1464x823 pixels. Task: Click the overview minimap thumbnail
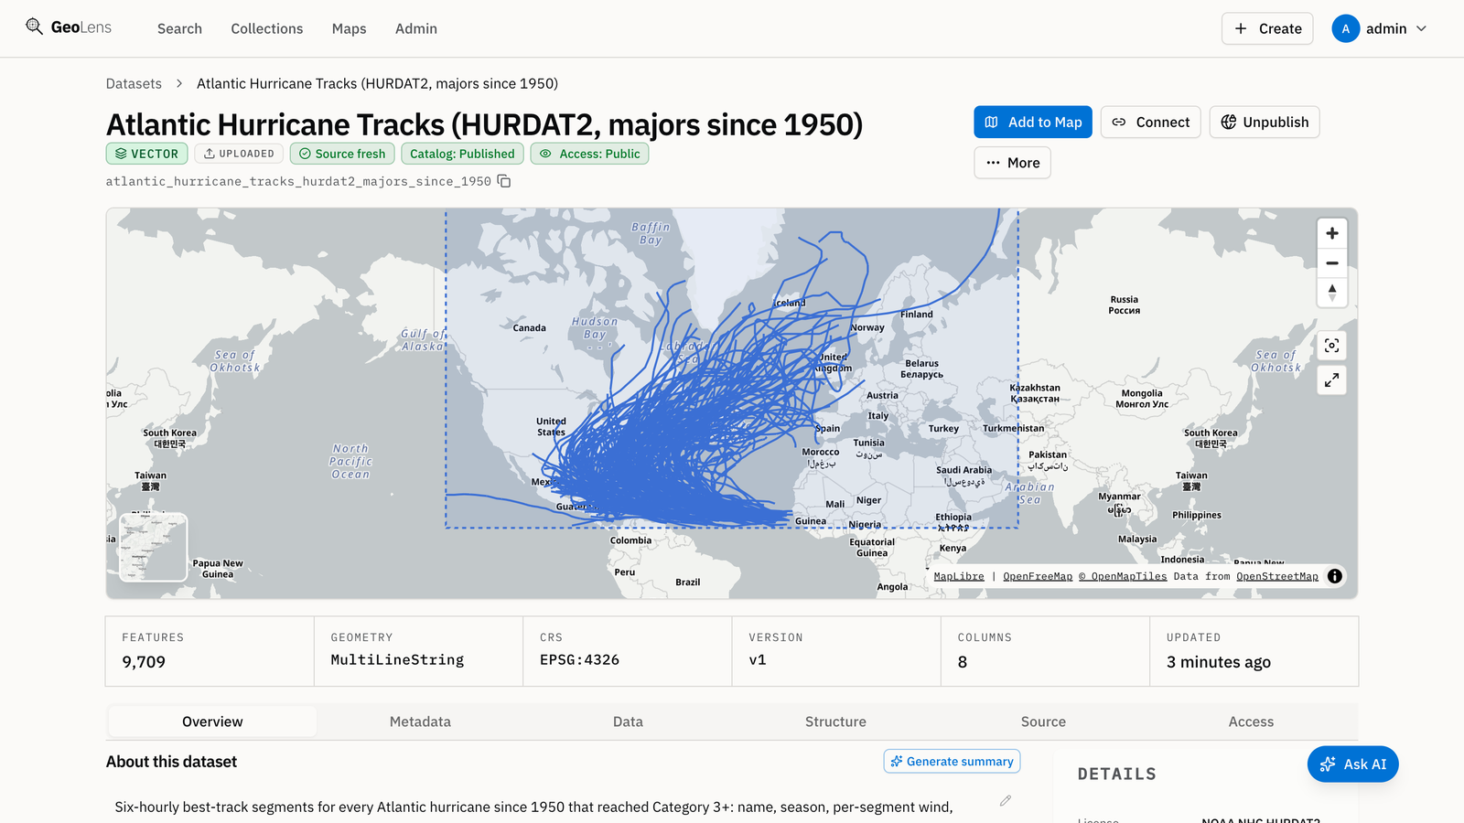coord(153,547)
